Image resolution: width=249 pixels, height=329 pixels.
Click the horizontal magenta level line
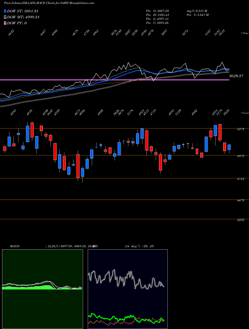point(115,80)
